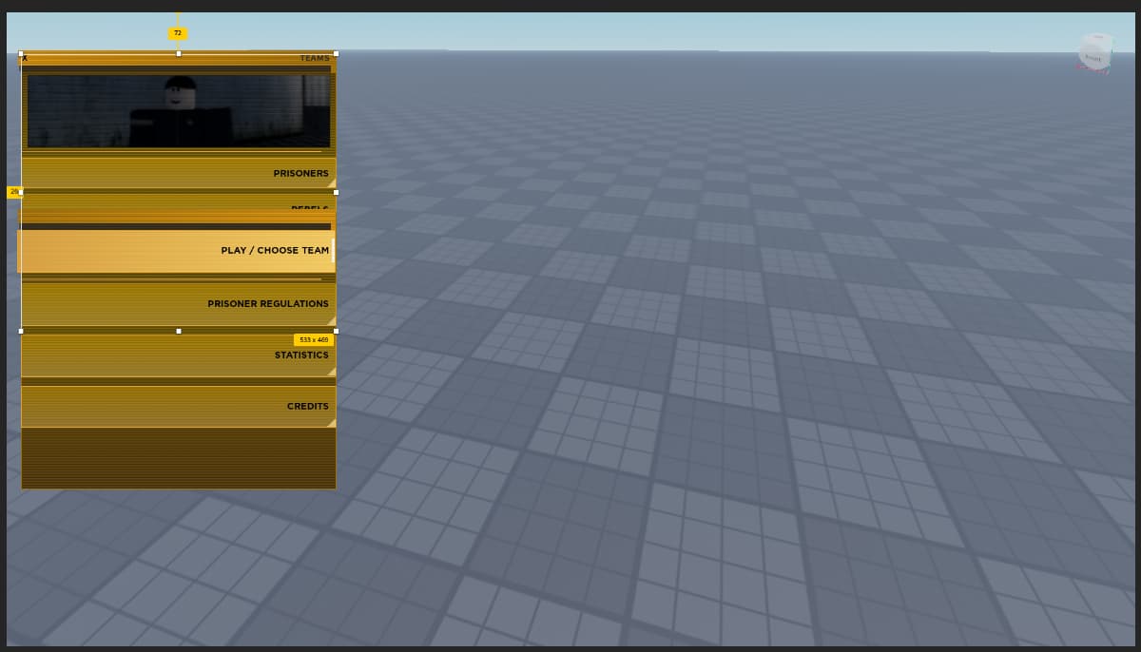Viewport: 1141px width, 652px height.
Task: Click the bottom-left corner selection handle
Action: click(x=21, y=331)
